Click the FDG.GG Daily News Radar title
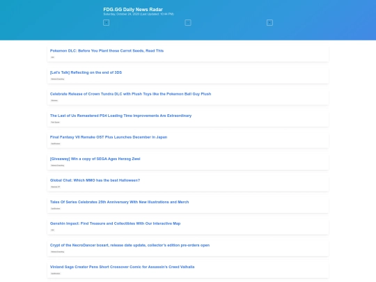Image resolution: width=376 pixels, height=282 pixels. (x=133, y=9)
